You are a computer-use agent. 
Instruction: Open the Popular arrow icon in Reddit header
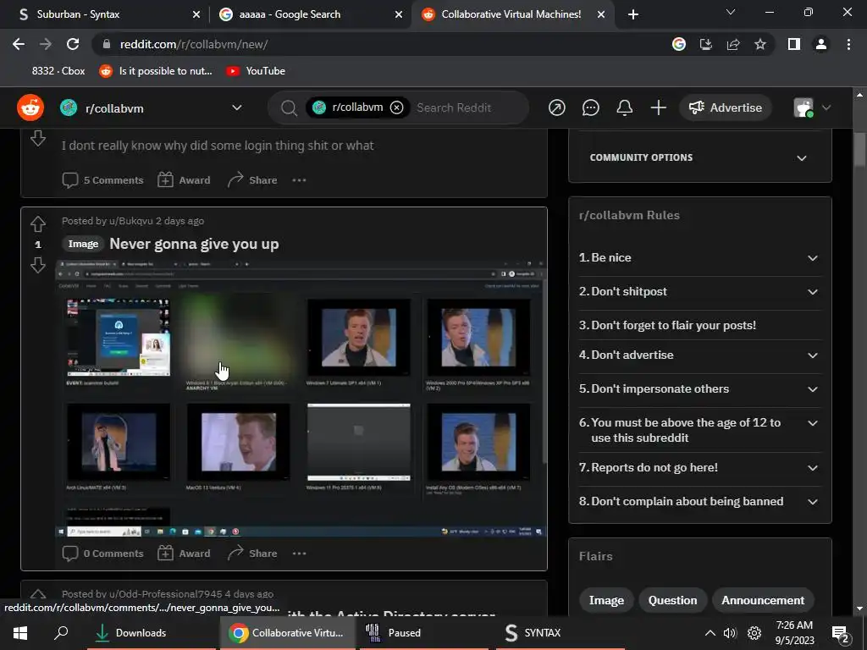coord(557,107)
